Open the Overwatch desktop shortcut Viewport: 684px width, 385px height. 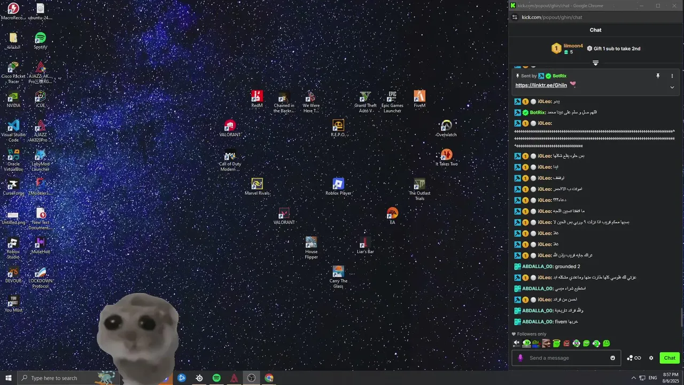point(446,128)
